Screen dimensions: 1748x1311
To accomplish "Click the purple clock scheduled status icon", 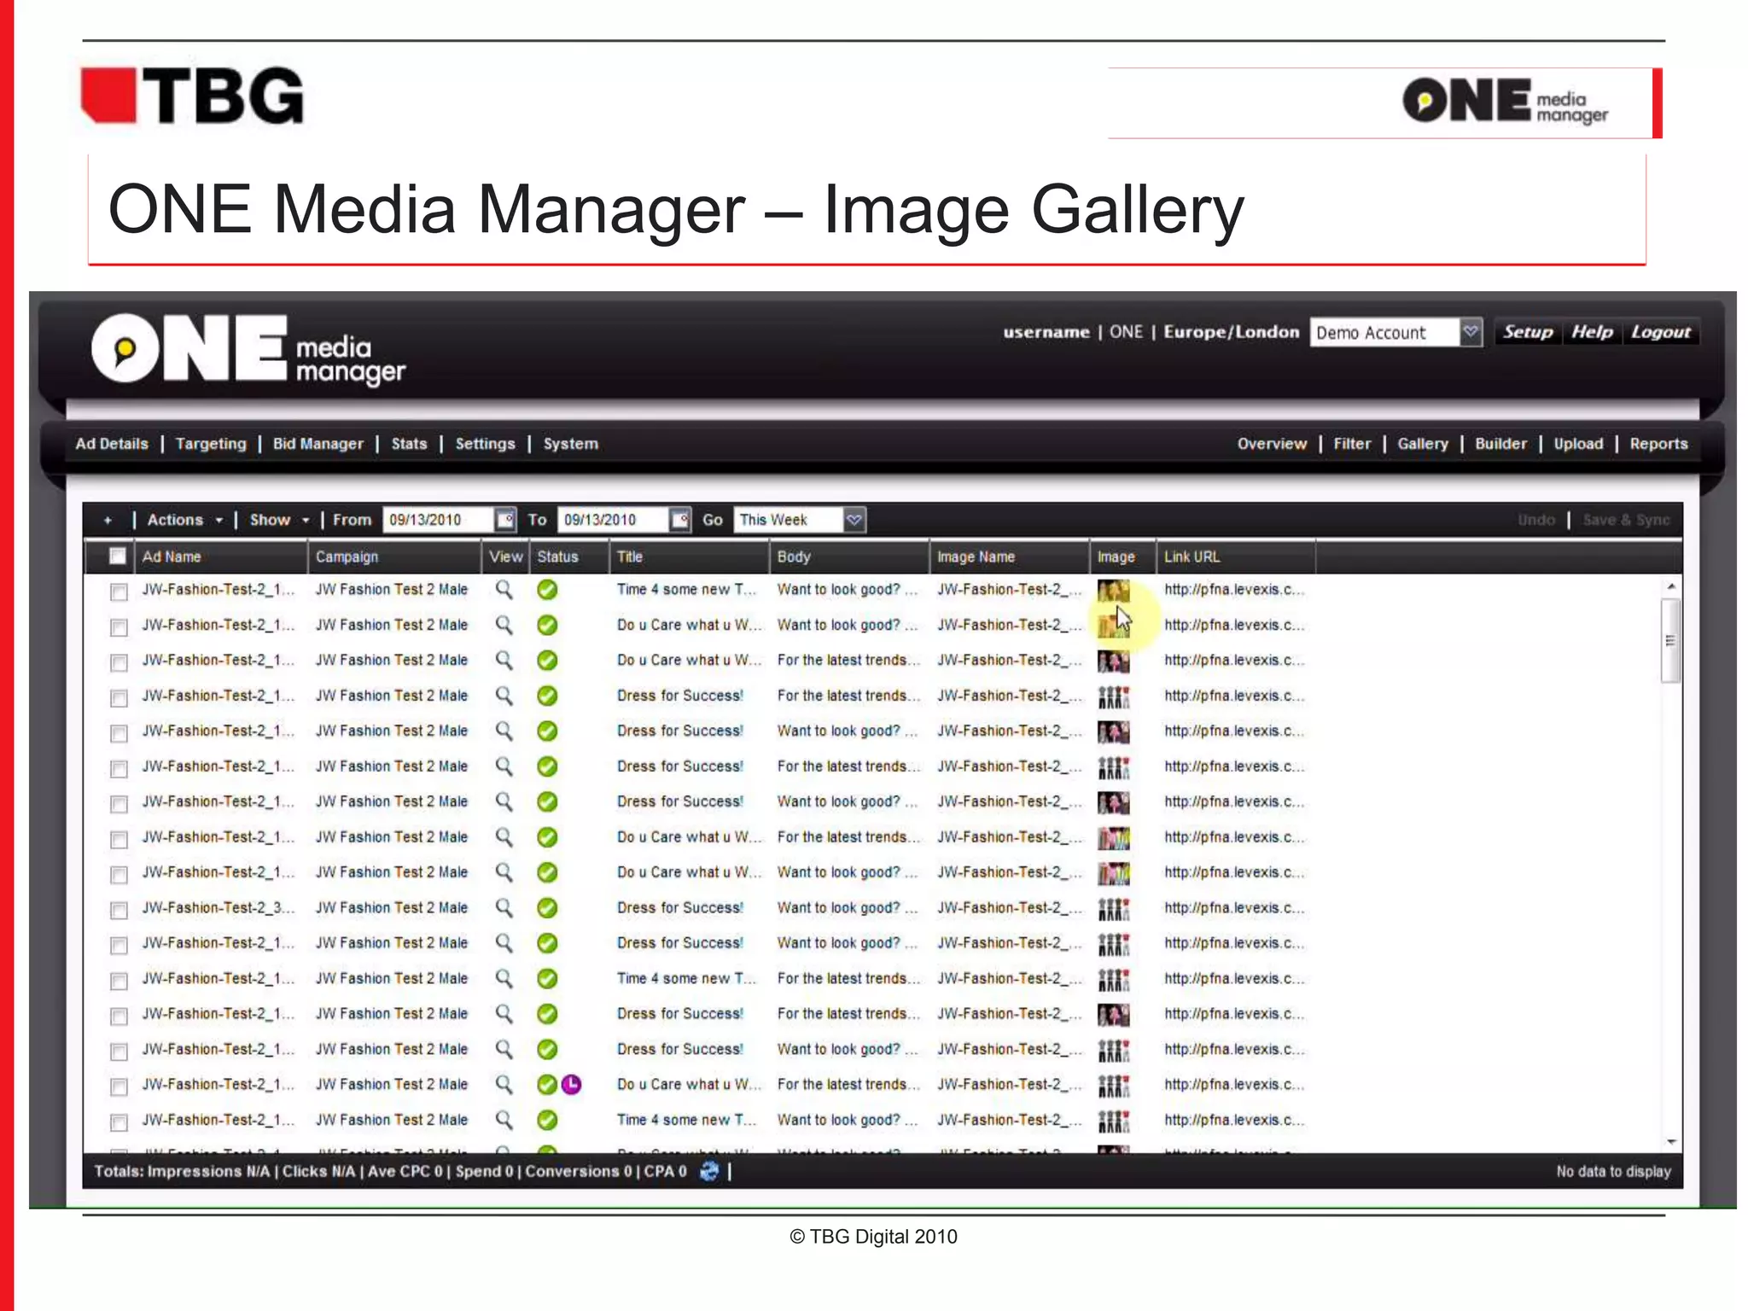I will tap(571, 1084).
